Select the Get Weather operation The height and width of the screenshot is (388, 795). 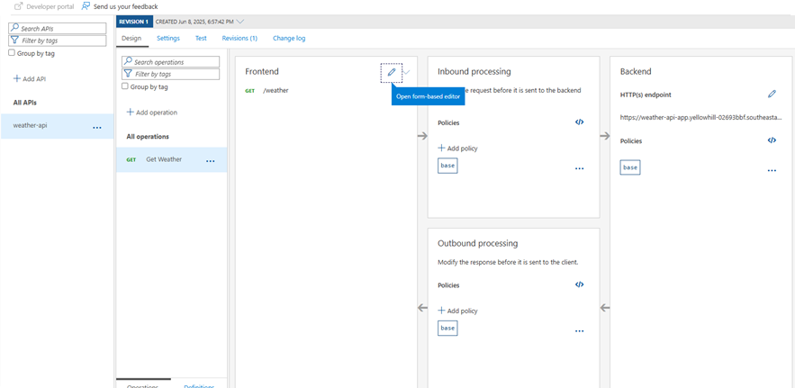[x=171, y=159]
